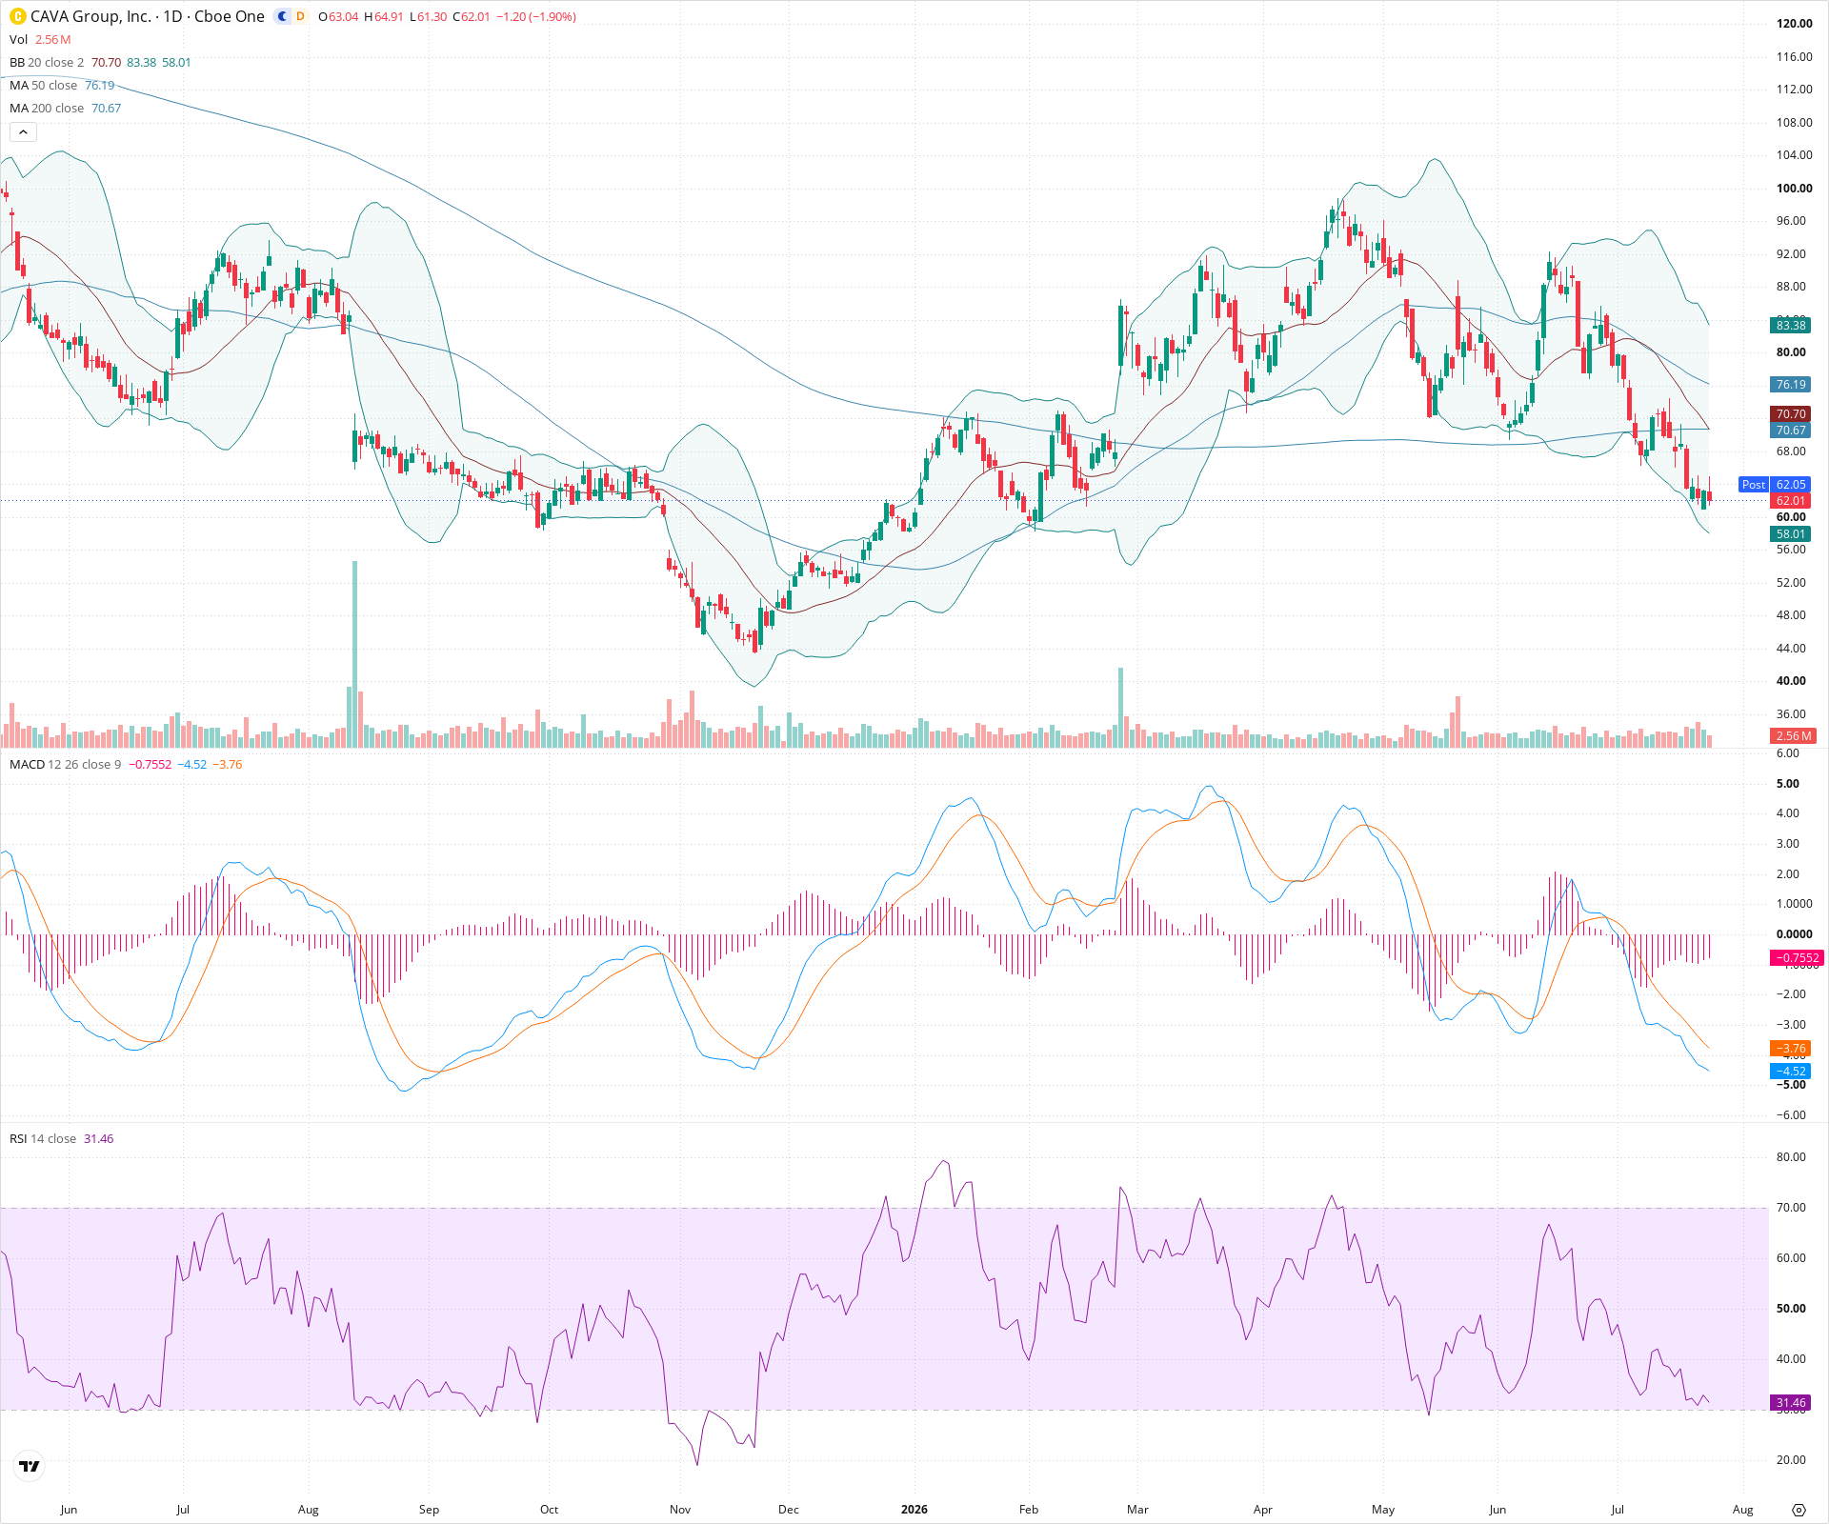This screenshot has width=1829, height=1524.
Task: Click the red 62.01 last-price axis label
Action: [x=1790, y=500]
